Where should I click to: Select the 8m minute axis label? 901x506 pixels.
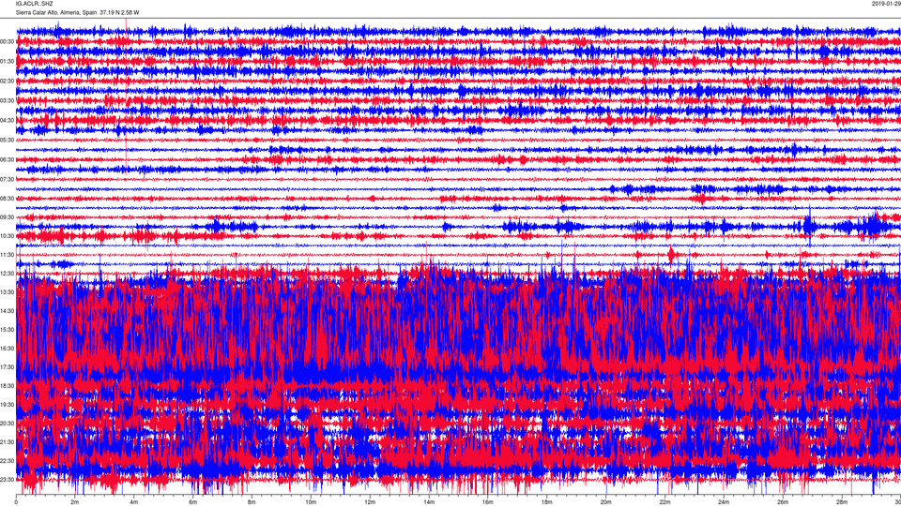(252, 502)
